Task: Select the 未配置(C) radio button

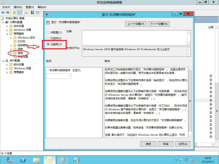Action: pos(48,32)
